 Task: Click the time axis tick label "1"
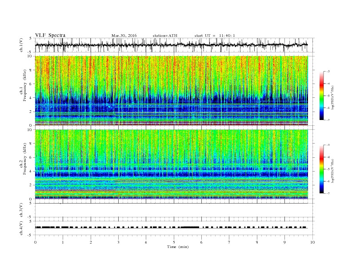point(63,242)
